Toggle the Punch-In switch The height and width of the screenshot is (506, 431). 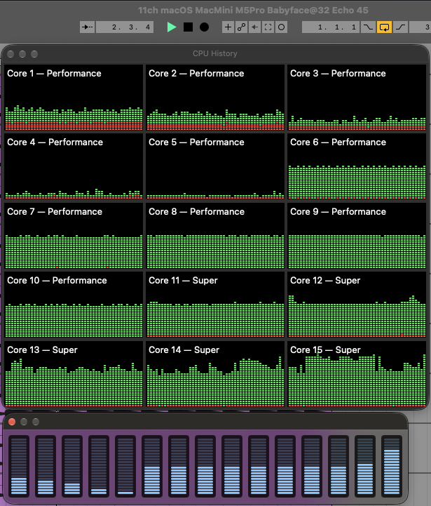click(x=368, y=27)
